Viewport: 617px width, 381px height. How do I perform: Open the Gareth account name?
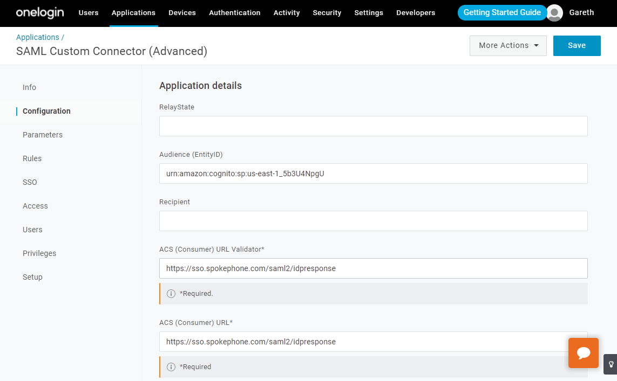[x=581, y=12]
